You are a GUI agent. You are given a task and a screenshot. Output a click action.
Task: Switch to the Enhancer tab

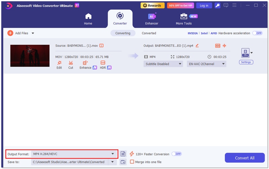tap(151, 18)
